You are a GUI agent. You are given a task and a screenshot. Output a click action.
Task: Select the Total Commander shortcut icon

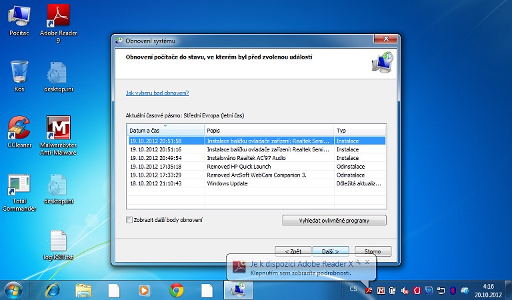point(19,187)
